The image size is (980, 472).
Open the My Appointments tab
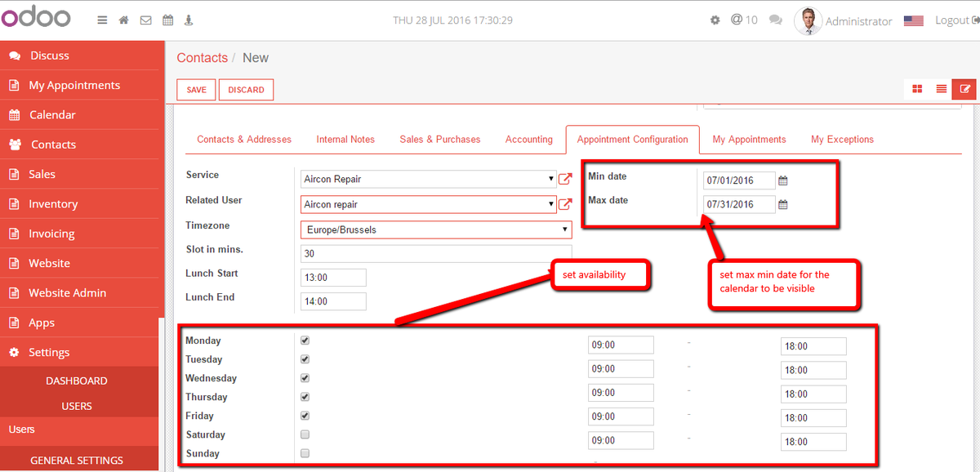(748, 140)
